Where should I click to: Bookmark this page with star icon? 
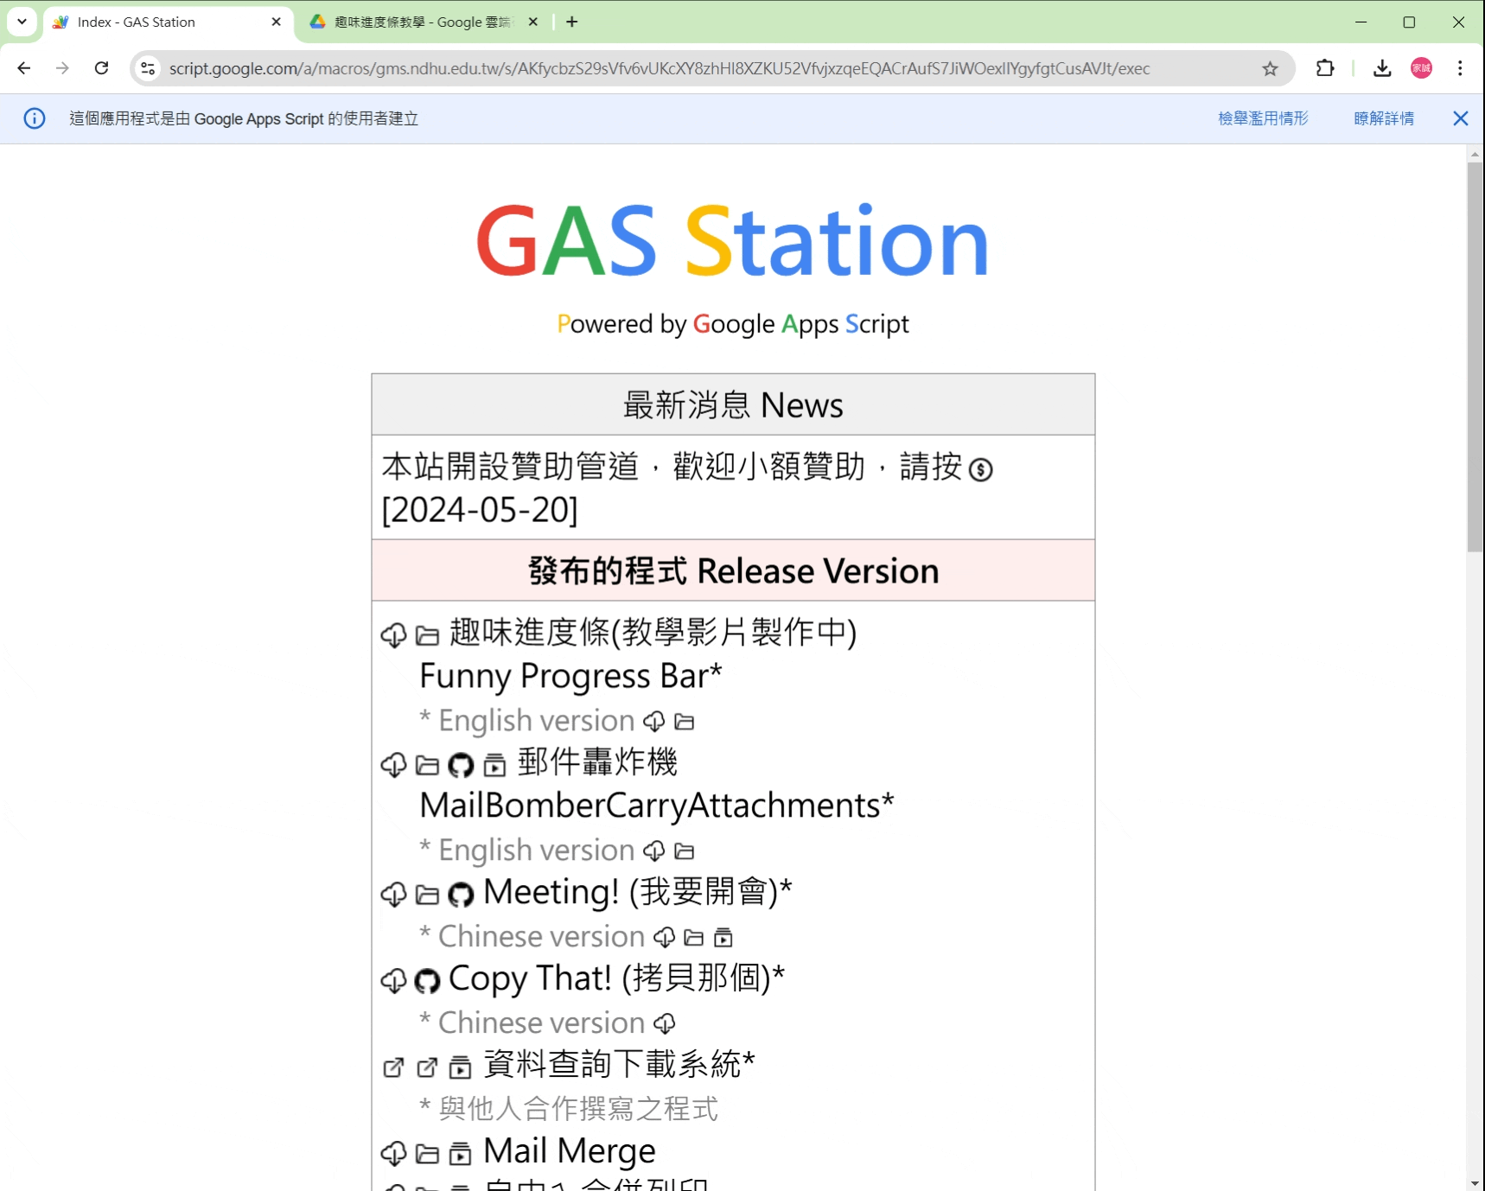click(1270, 68)
